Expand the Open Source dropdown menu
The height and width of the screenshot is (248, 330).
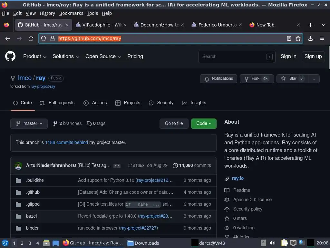coord(103,56)
